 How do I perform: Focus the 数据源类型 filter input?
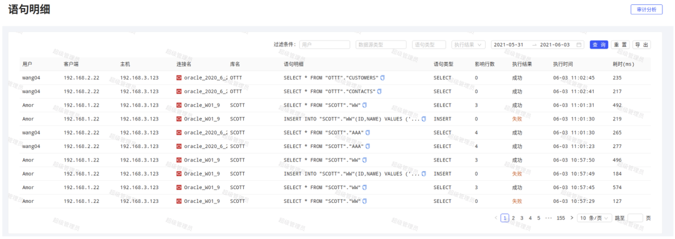tap(381, 45)
